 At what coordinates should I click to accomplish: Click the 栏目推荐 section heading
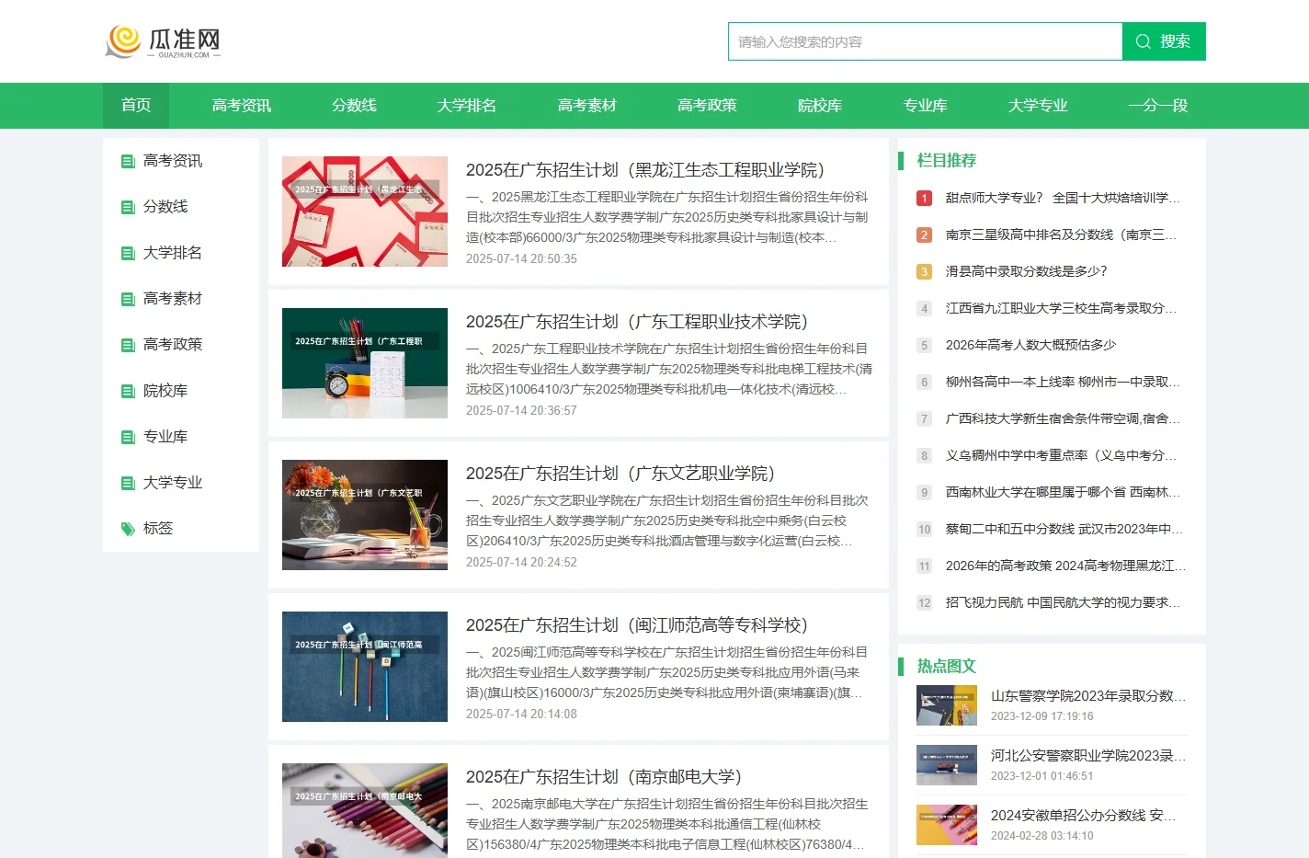click(x=947, y=161)
